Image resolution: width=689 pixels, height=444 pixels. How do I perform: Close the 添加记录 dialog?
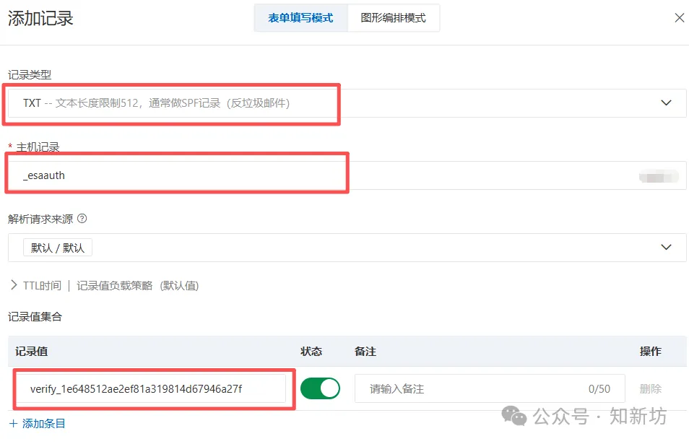pyautogui.click(x=679, y=18)
